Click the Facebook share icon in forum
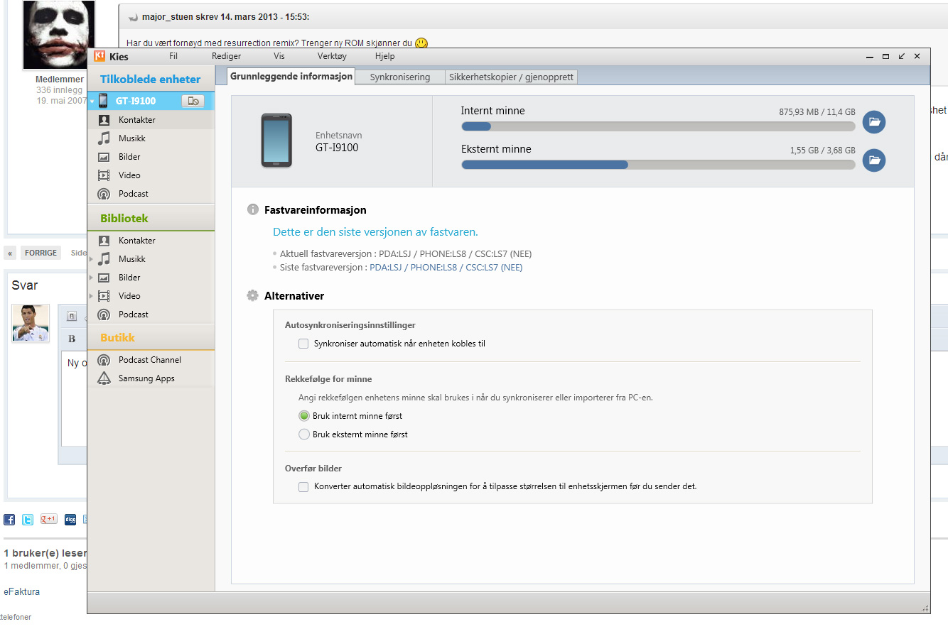This screenshot has height=629, width=948. click(9, 520)
